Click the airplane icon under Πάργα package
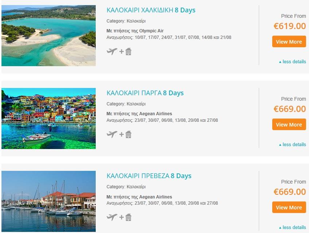This screenshot has height=233, width=309. coord(112,134)
